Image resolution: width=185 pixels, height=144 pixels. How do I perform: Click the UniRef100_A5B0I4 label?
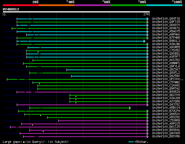[166, 108]
